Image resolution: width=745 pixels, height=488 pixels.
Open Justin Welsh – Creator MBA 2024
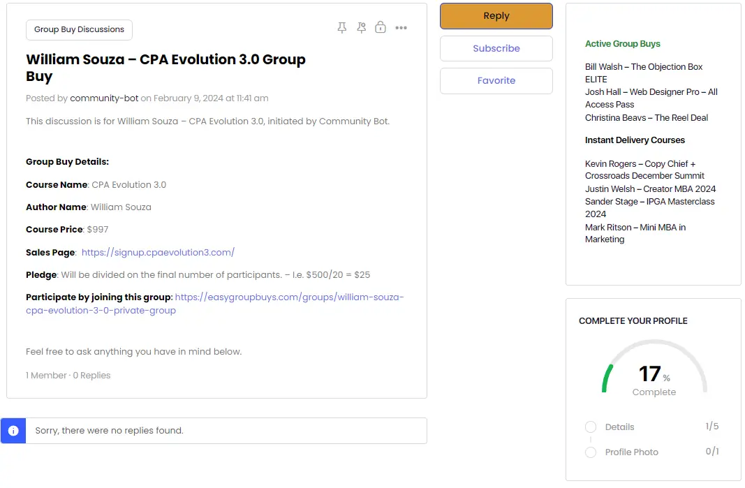pos(650,189)
